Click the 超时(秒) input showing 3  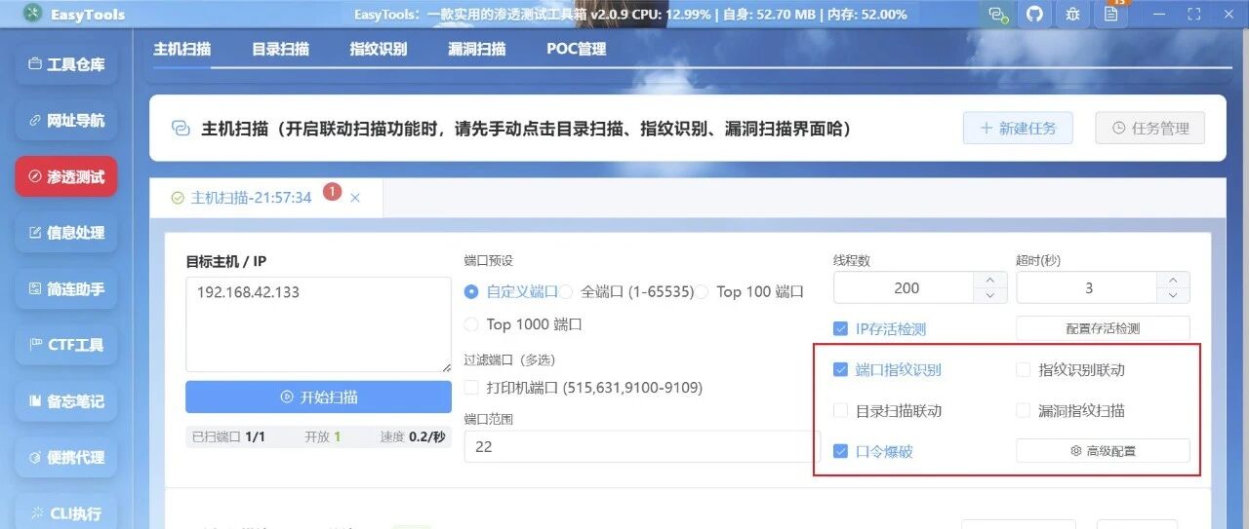click(x=1088, y=287)
